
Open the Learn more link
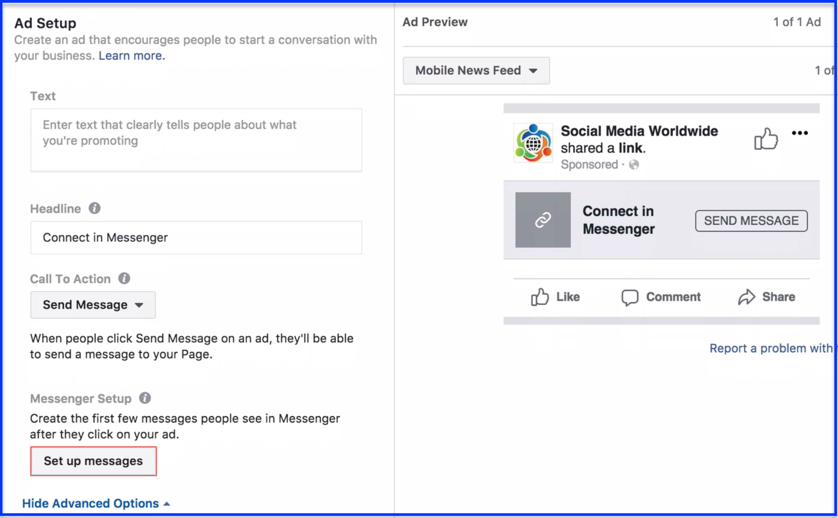click(132, 55)
